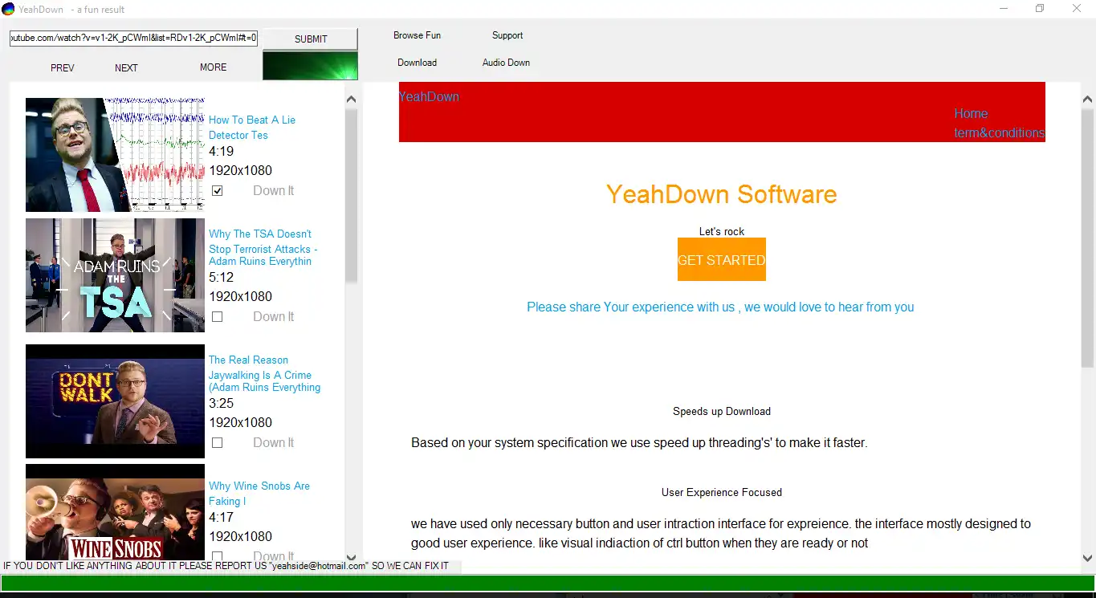Click Down It for the Wine Snobs video
This screenshot has height=598, width=1096.
tap(273, 556)
